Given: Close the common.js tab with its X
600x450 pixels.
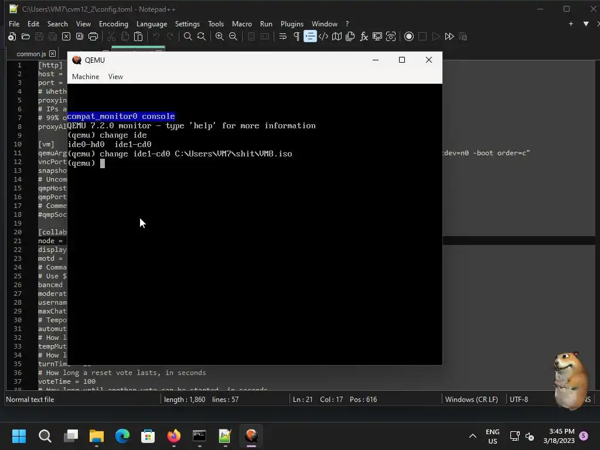Looking at the screenshot, I should coord(52,53).
